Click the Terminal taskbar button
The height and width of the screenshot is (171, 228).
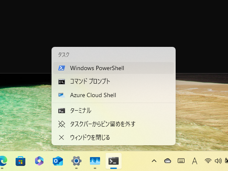click(114, 161)
